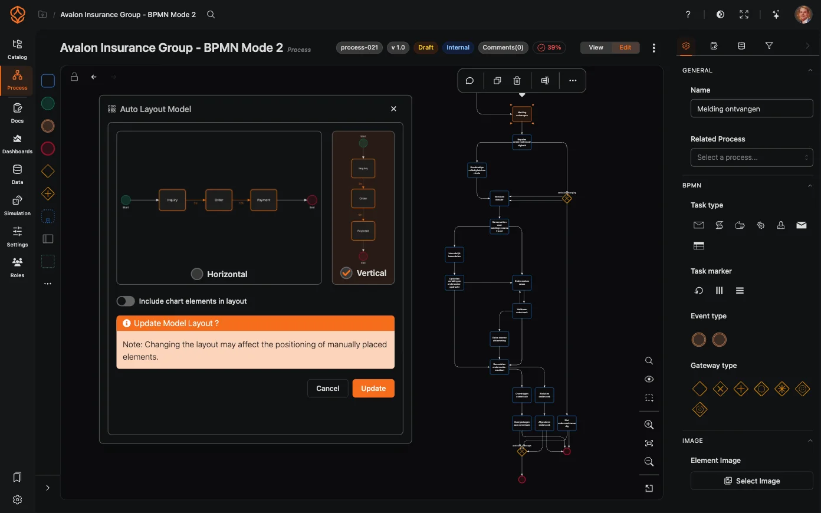821x513 pixels.
Task: Click the comment icon in element toolbar
Action: pos(470,81)
